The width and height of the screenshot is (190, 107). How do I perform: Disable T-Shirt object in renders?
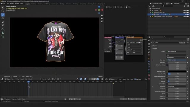pyautogui.click(x=188, y=15)
